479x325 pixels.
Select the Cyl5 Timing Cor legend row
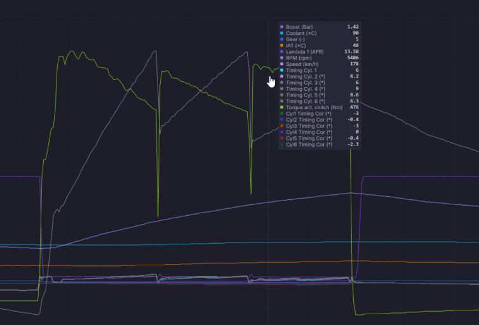coord(320,138)
